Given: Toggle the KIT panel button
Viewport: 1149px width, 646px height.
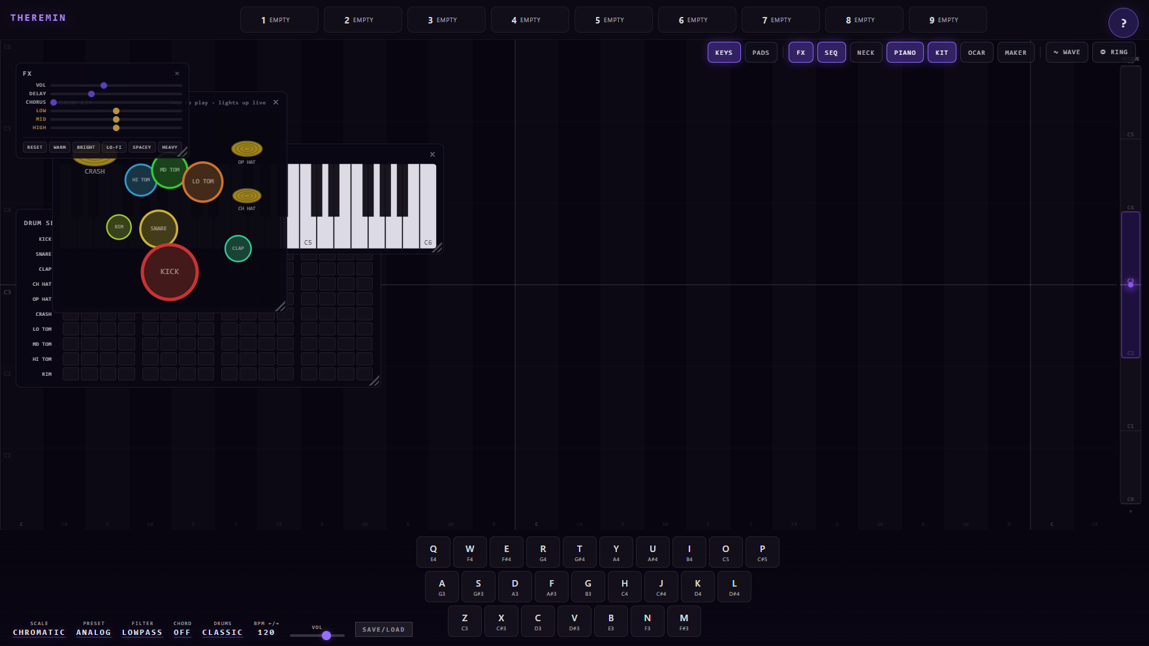Looking at the screenshot, I should [942, 52].
